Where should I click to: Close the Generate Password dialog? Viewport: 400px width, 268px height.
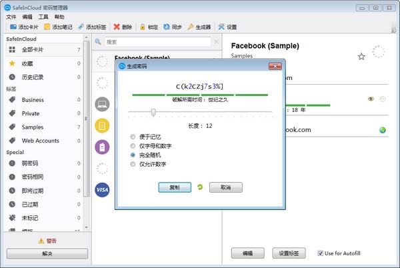pyautogui.click(x=275, y=66)
